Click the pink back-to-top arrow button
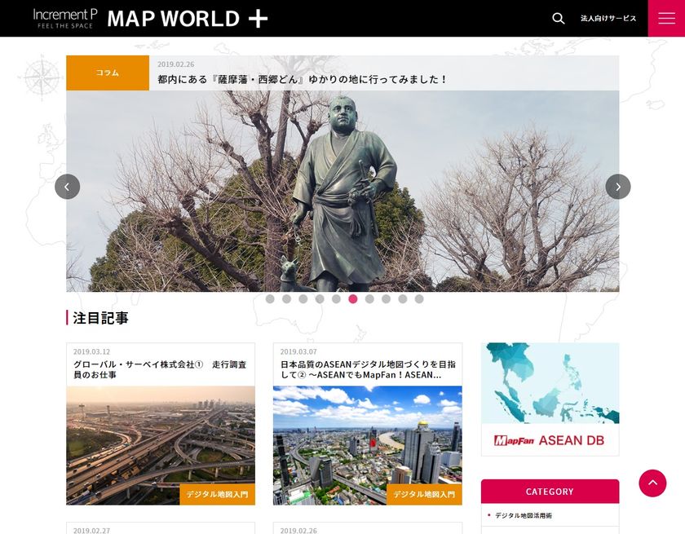The width and height of the screenshot is (685, 534). [x=652, y=483]
